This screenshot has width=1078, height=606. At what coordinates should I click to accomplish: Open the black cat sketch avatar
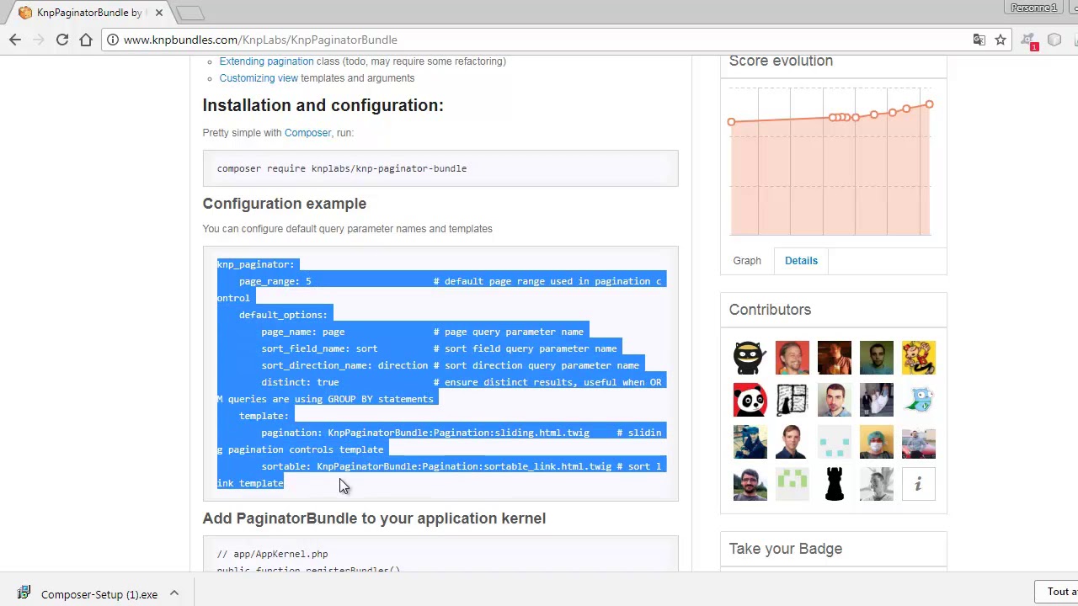click(x=792, y=400)
